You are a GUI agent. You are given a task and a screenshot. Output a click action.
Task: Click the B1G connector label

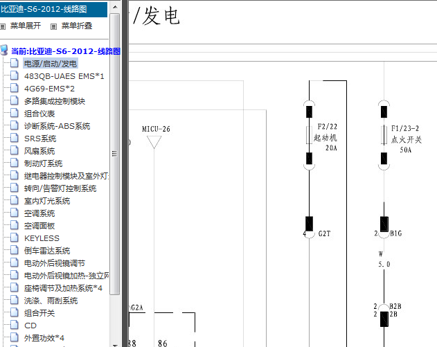[x=395, y=233]
